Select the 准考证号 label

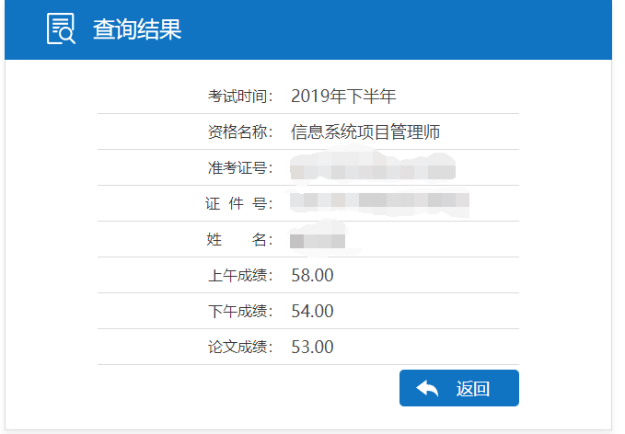[241, 167]
